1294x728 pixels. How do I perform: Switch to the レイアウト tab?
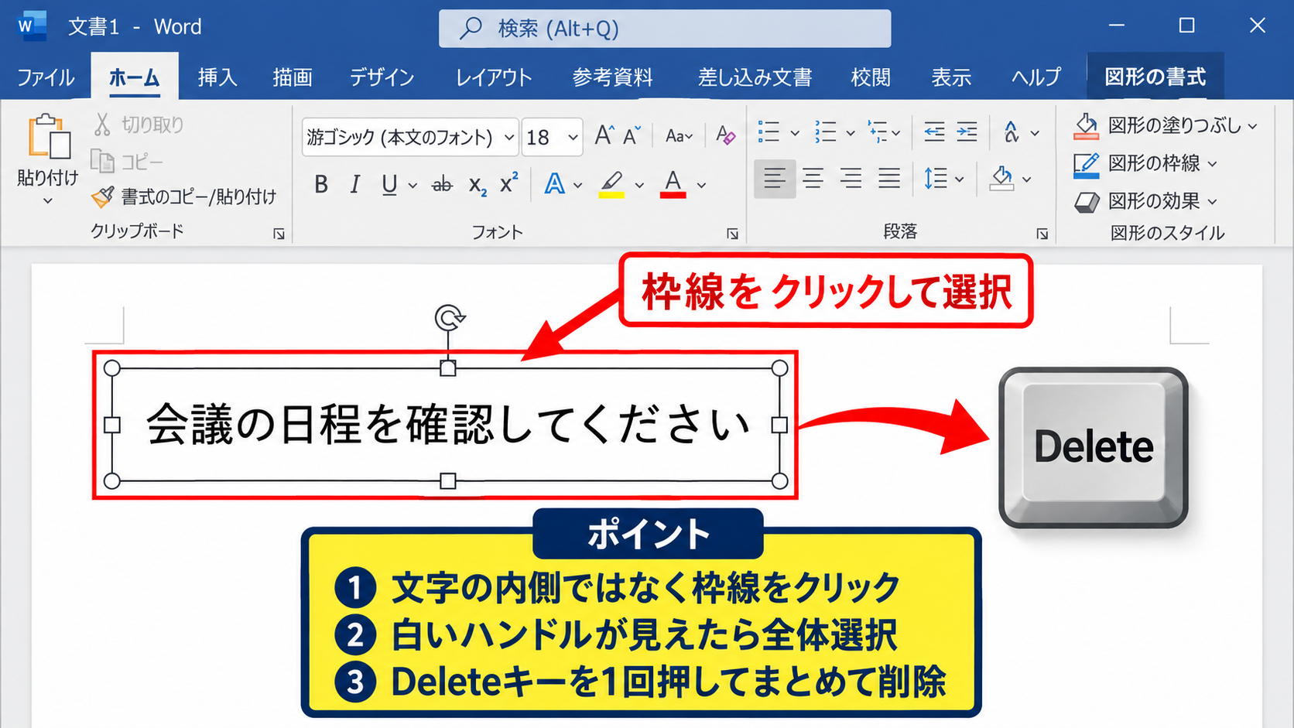(494, 77)
